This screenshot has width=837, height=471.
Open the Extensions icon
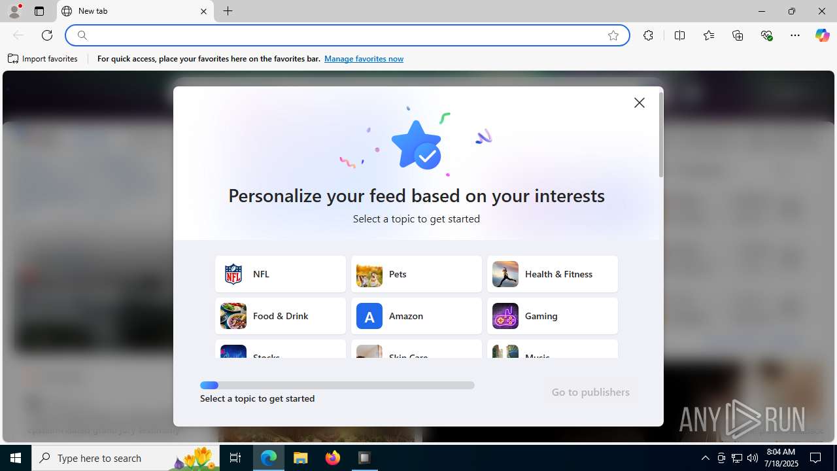tap(648, 35)
